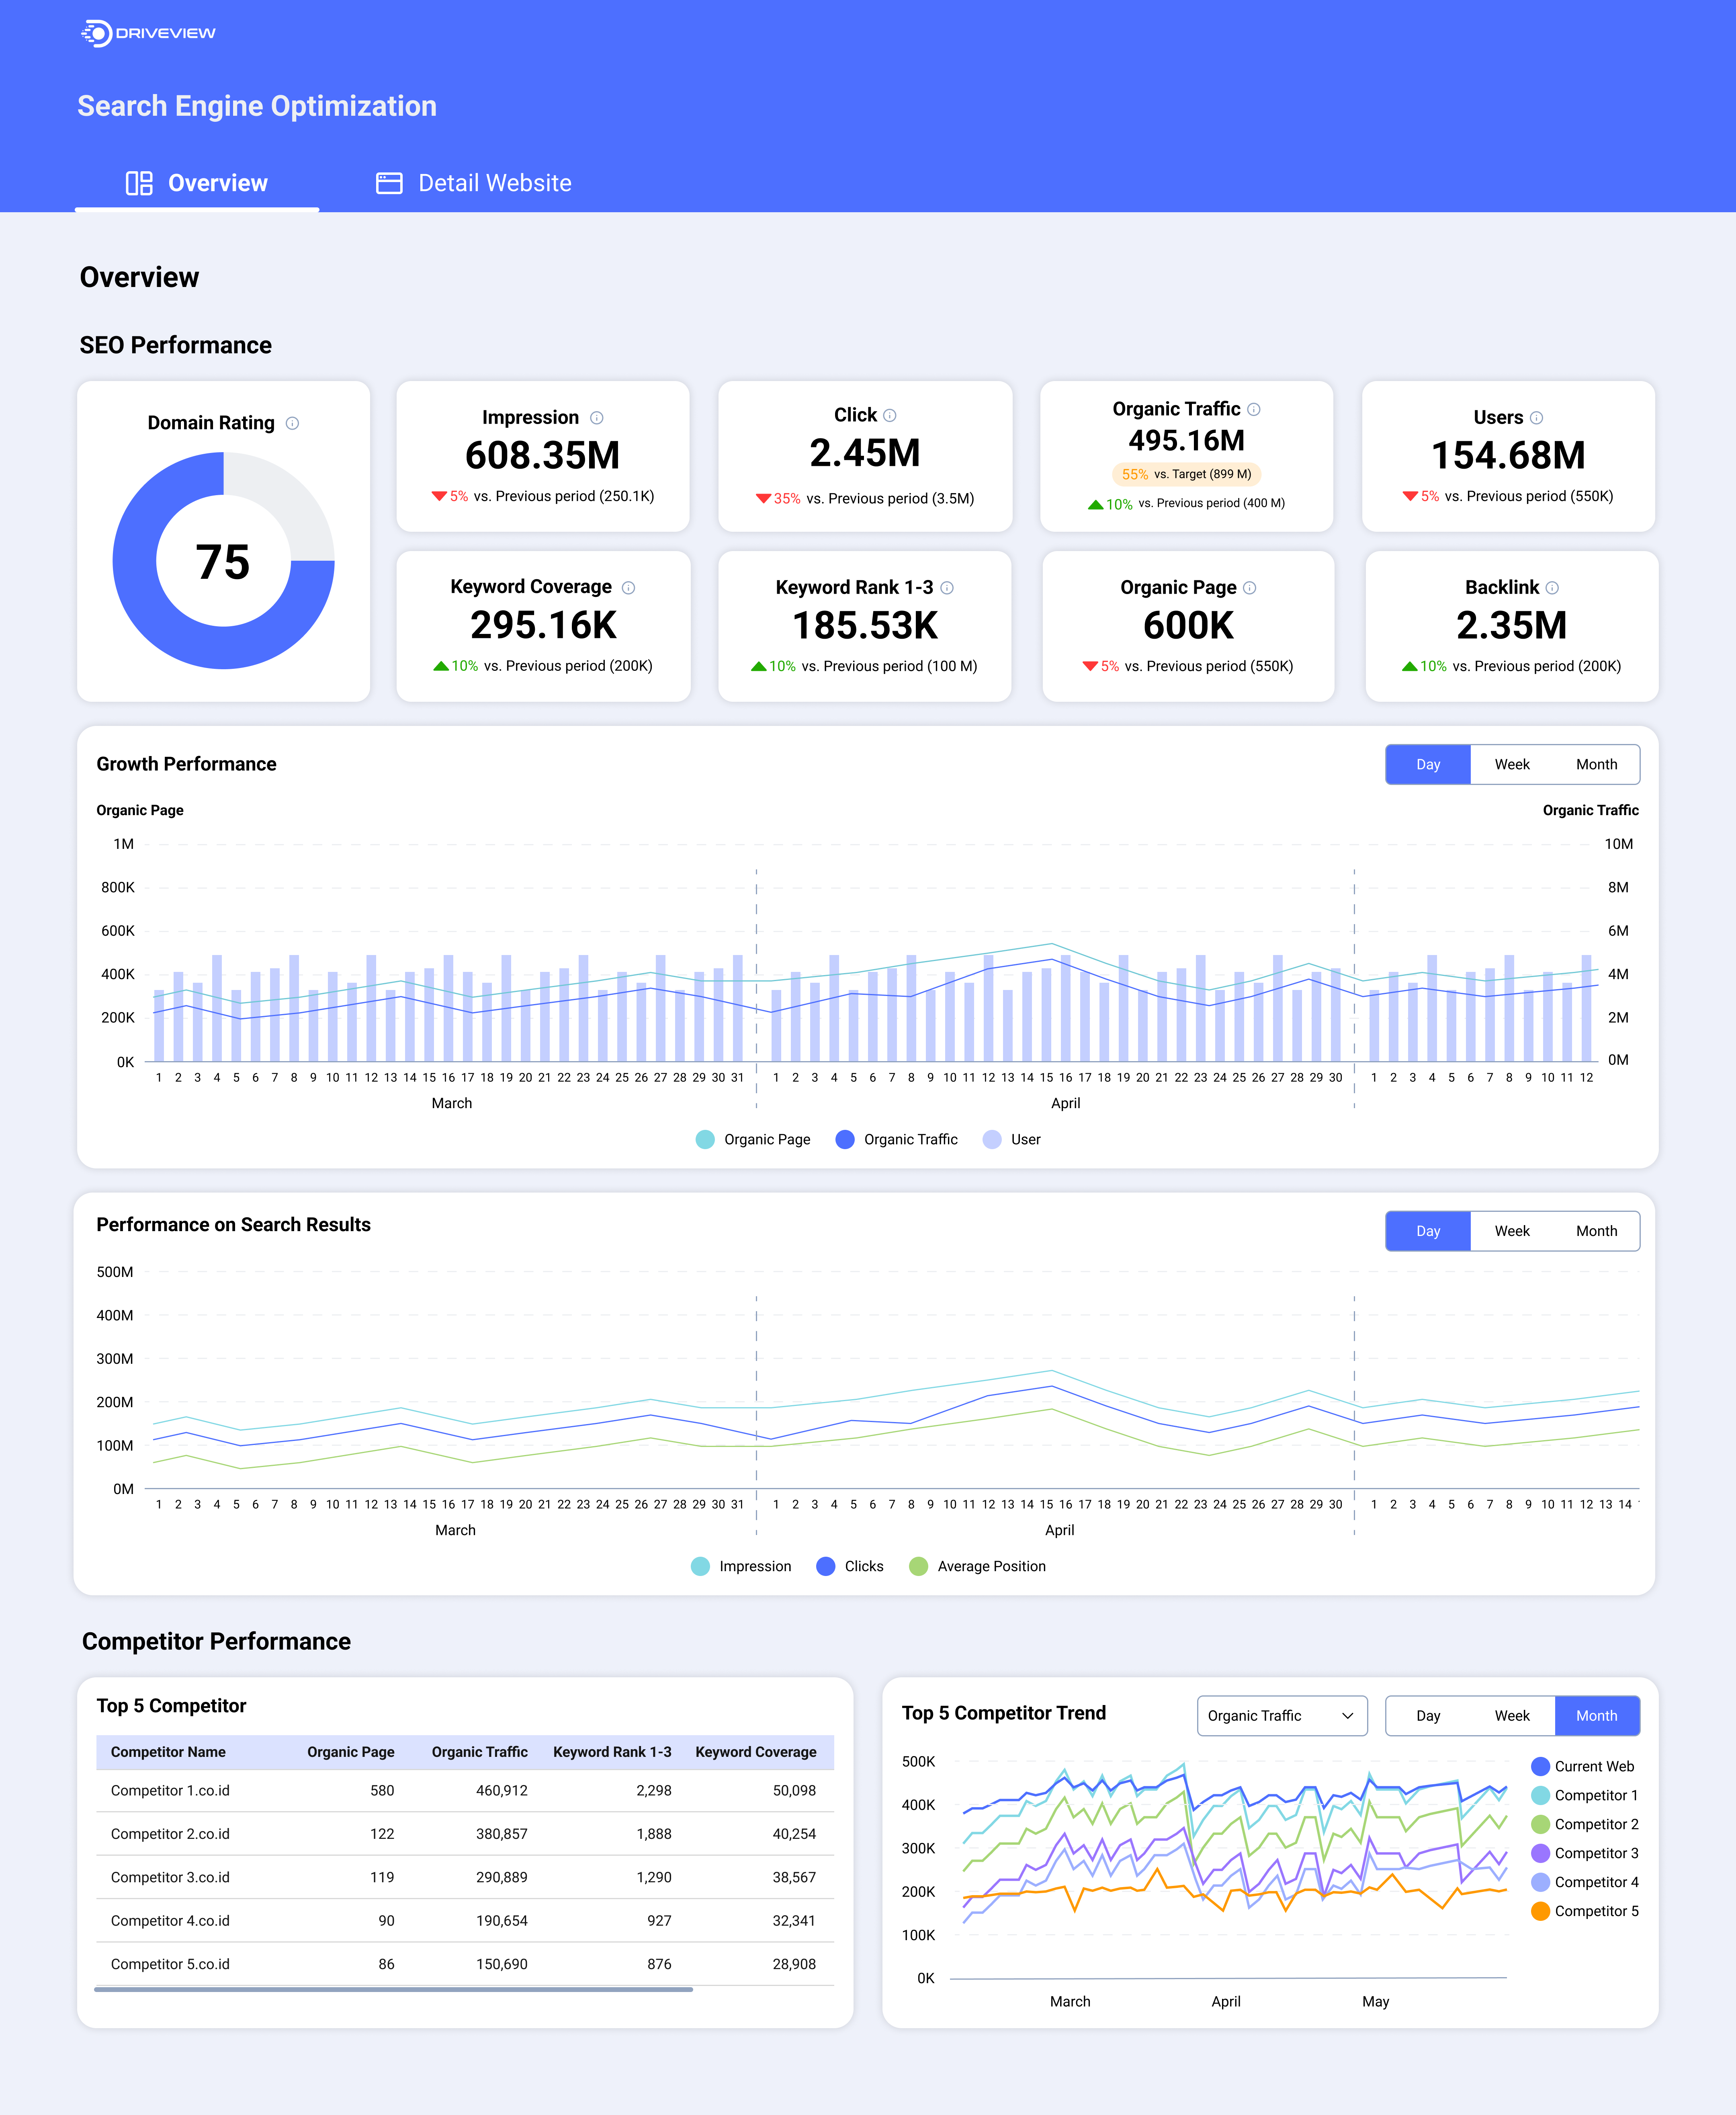This screenshot has height=2115, width=1736.
Task: Select Day in Growth Performance
Action: (1428, 764)
